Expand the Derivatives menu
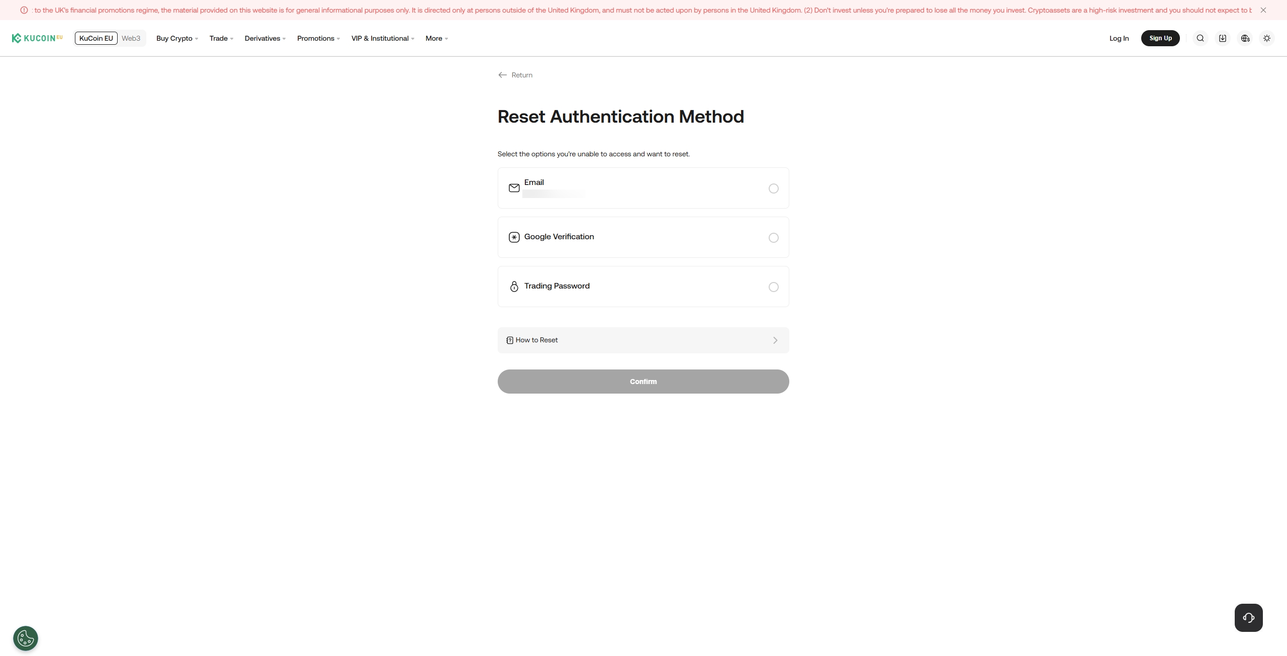The width and height of the screenshot is (1287, 656). tap(265, 38)
